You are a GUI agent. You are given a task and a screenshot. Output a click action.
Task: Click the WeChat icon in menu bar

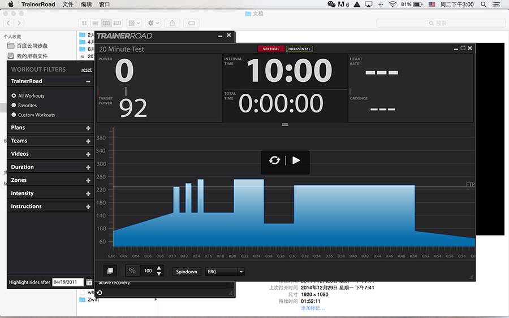[x=331, y=4]
